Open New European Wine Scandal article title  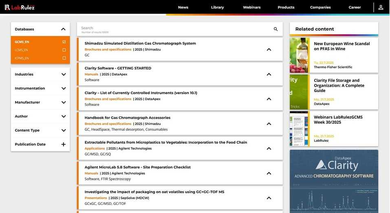pyautogui.click(x=342, y=46)
